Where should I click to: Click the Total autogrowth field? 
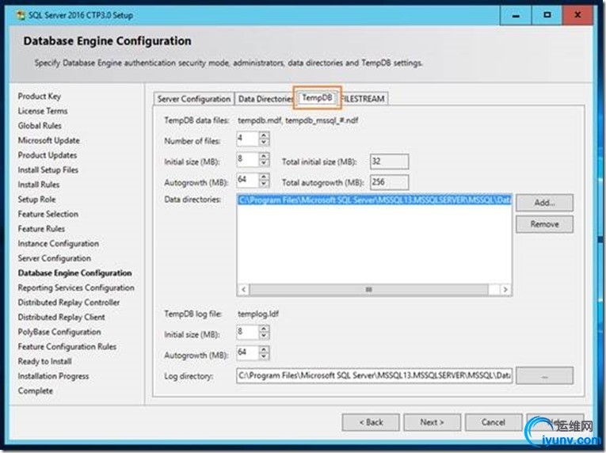[389, 182]
